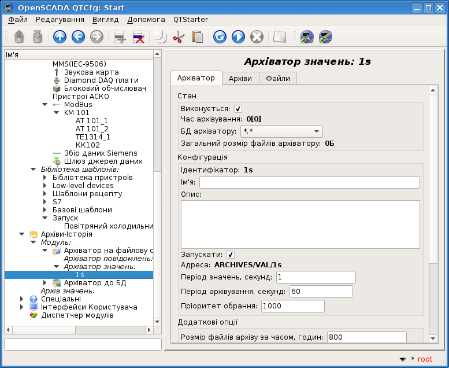Switch to the Архіви tab

pyautogui.click(x=240, y=79)
